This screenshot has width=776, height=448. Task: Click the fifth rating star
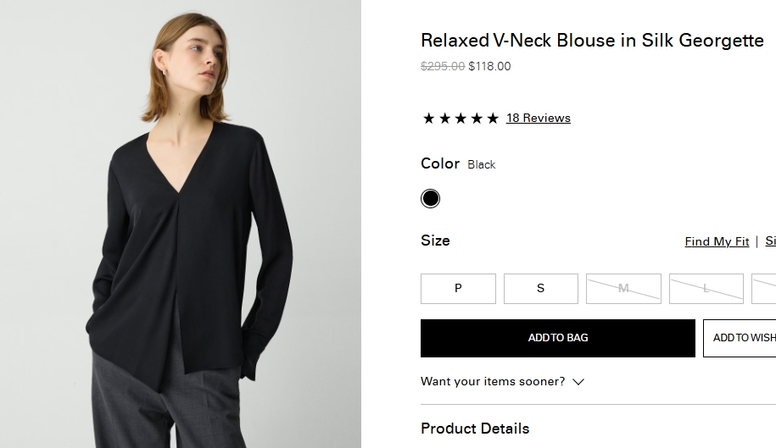click(493, 119)
